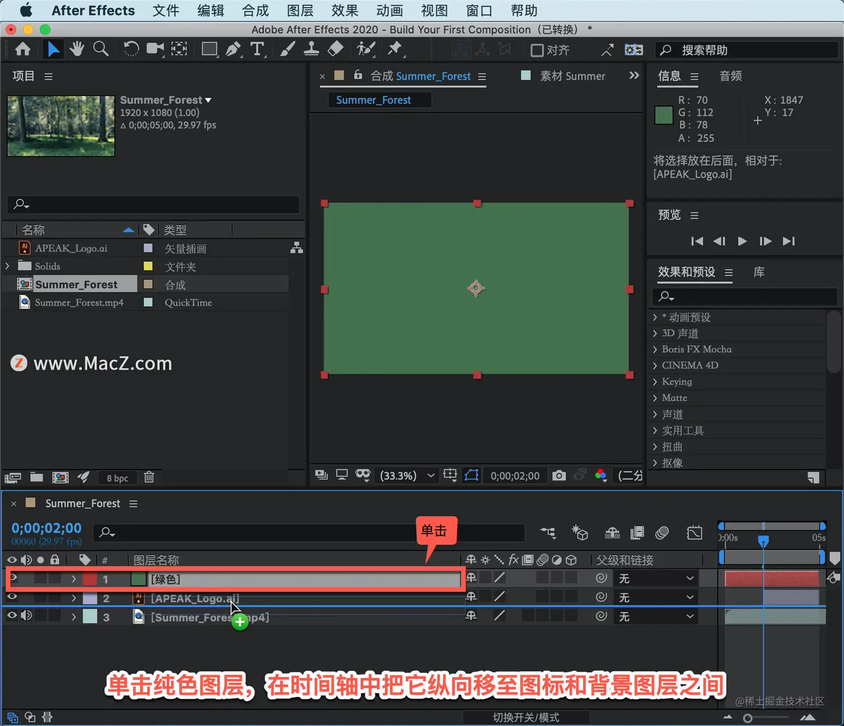Open the 效果 menu
This screenshot has width=844, height=726.
pos(344,11)
